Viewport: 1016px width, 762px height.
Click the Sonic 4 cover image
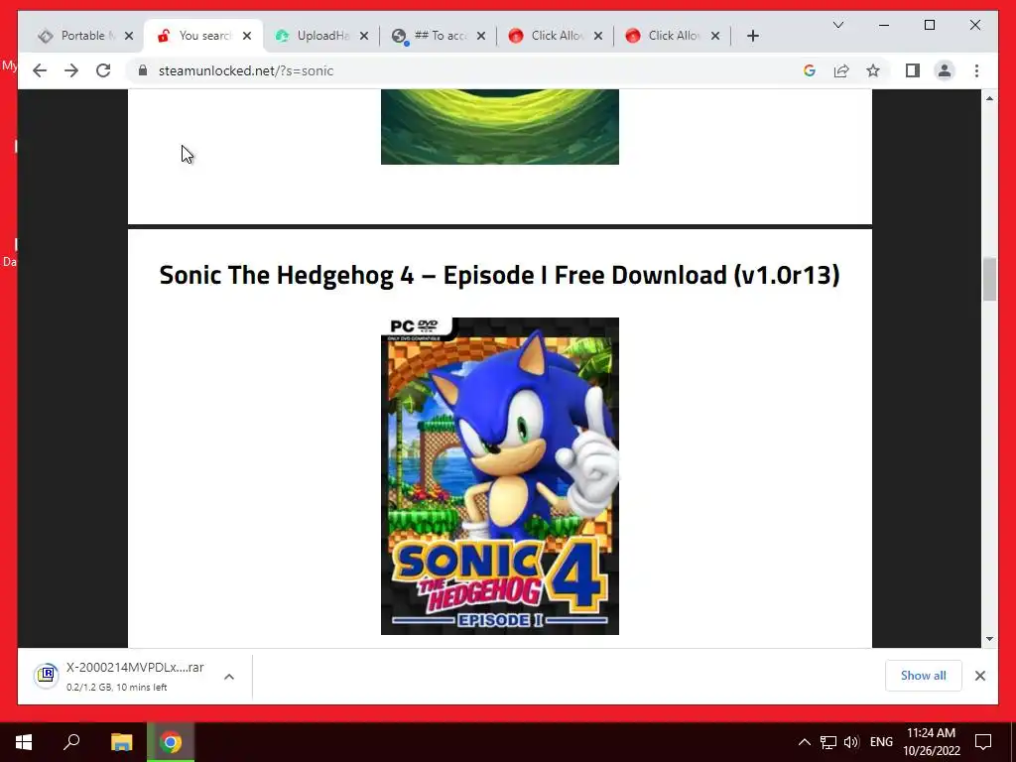pyautogui.click(x=500, y=475)
